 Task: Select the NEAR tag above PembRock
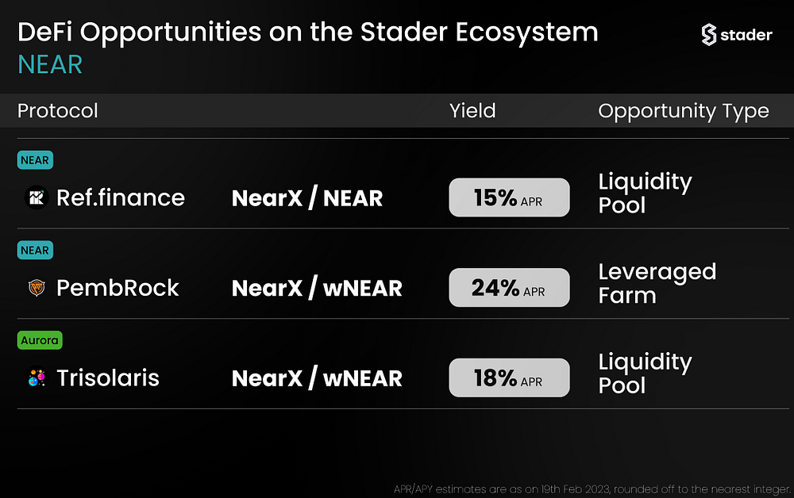click(x=35, y=251)
